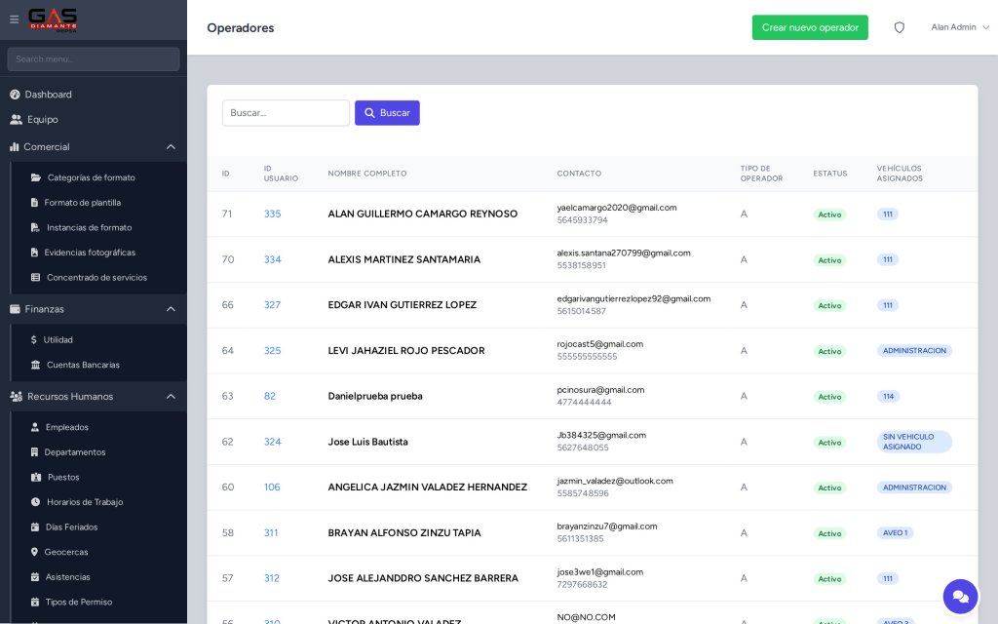Click the Cuentas Bancarias bank icon
Image resolution: width=998 pixels, height=624 pixels.
[35, 365]
